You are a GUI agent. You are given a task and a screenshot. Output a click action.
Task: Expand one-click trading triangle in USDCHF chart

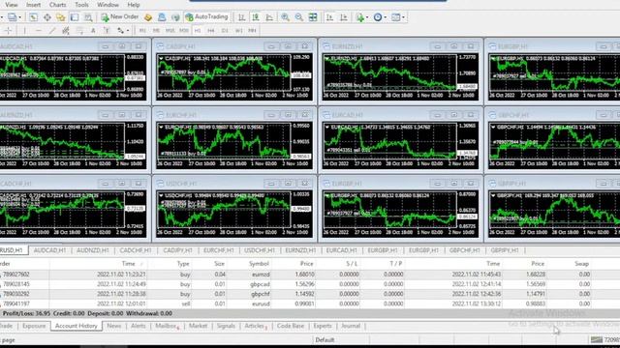click(161, 195)
